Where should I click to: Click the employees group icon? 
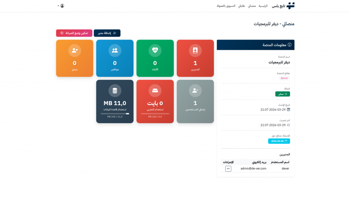(115, 51)
